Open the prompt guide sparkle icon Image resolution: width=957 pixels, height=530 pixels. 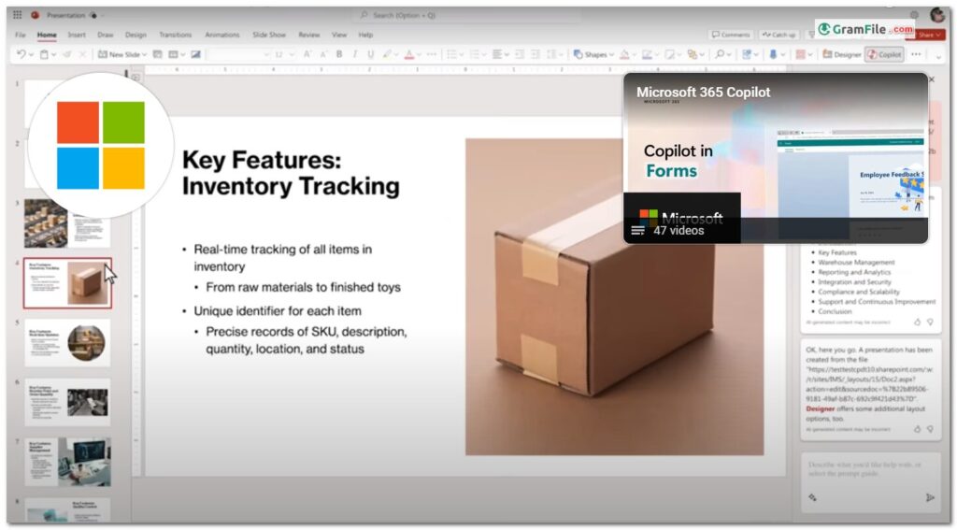pos(812,497)
